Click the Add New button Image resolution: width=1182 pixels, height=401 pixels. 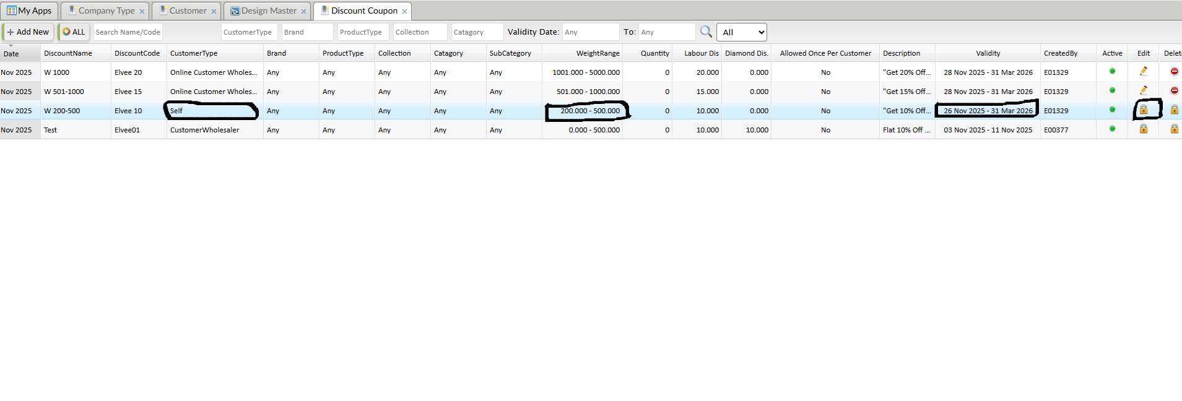click(x=28, y=32)
